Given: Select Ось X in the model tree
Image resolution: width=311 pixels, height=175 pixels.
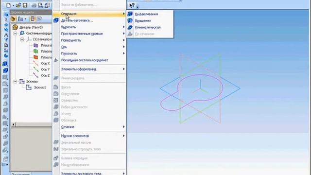Looking at the screenshot, I should point(45,64).
